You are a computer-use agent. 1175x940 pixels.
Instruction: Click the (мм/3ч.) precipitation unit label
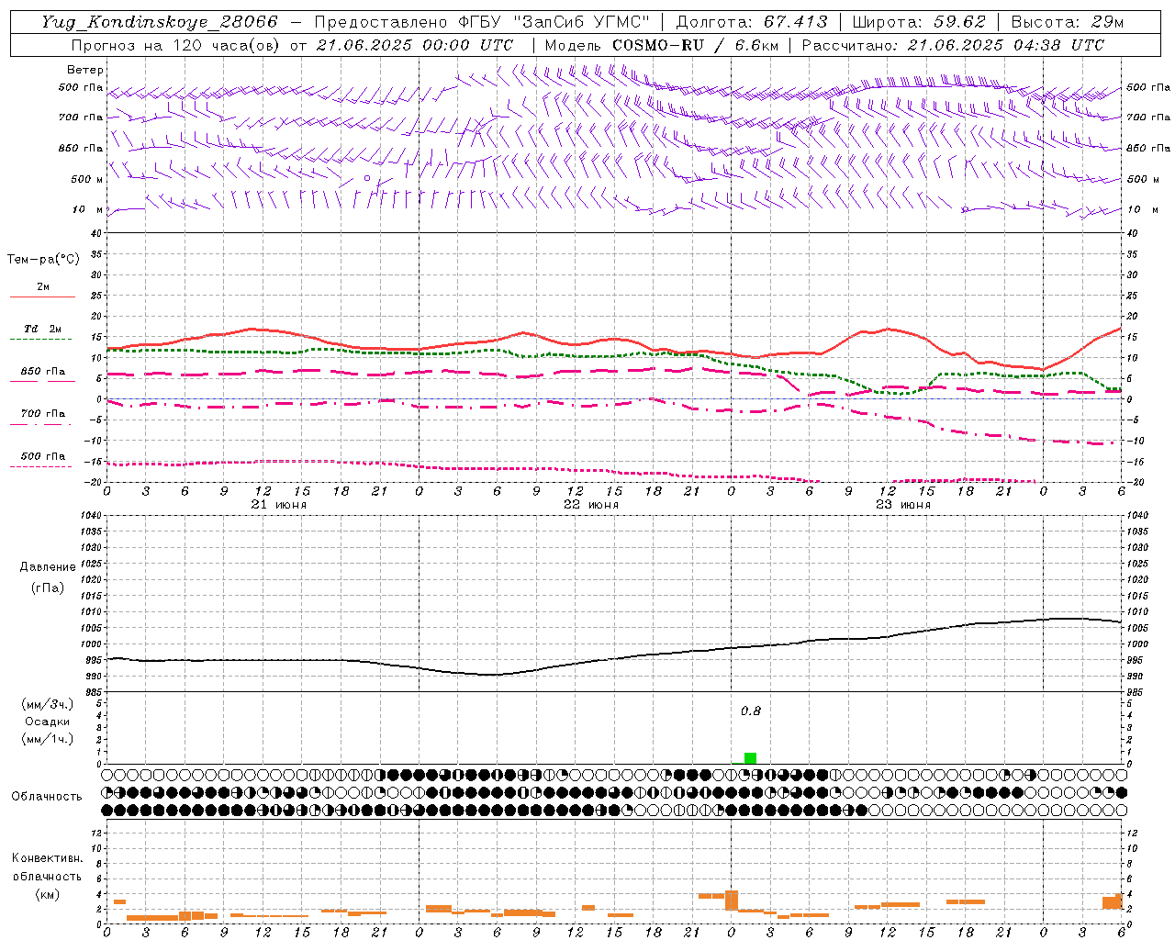(x=48, y=704)
